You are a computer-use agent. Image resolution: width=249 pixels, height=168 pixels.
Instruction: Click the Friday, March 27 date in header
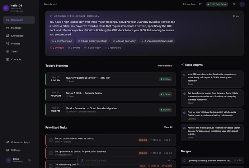pyautogui.click(x=192, y=4)
